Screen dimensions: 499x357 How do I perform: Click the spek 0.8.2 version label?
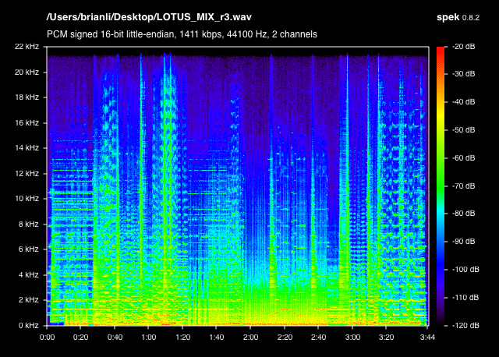[x=458, y=17]
